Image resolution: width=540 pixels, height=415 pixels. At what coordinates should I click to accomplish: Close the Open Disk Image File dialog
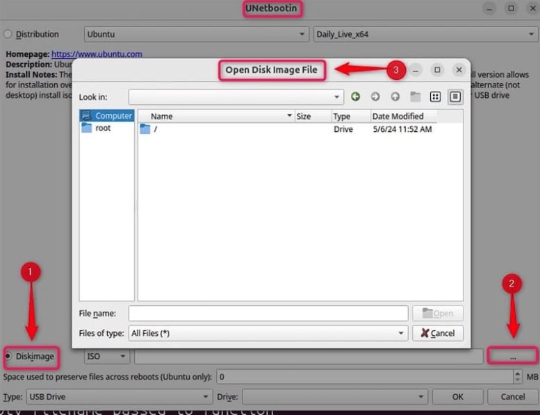[x=459, y=70]
